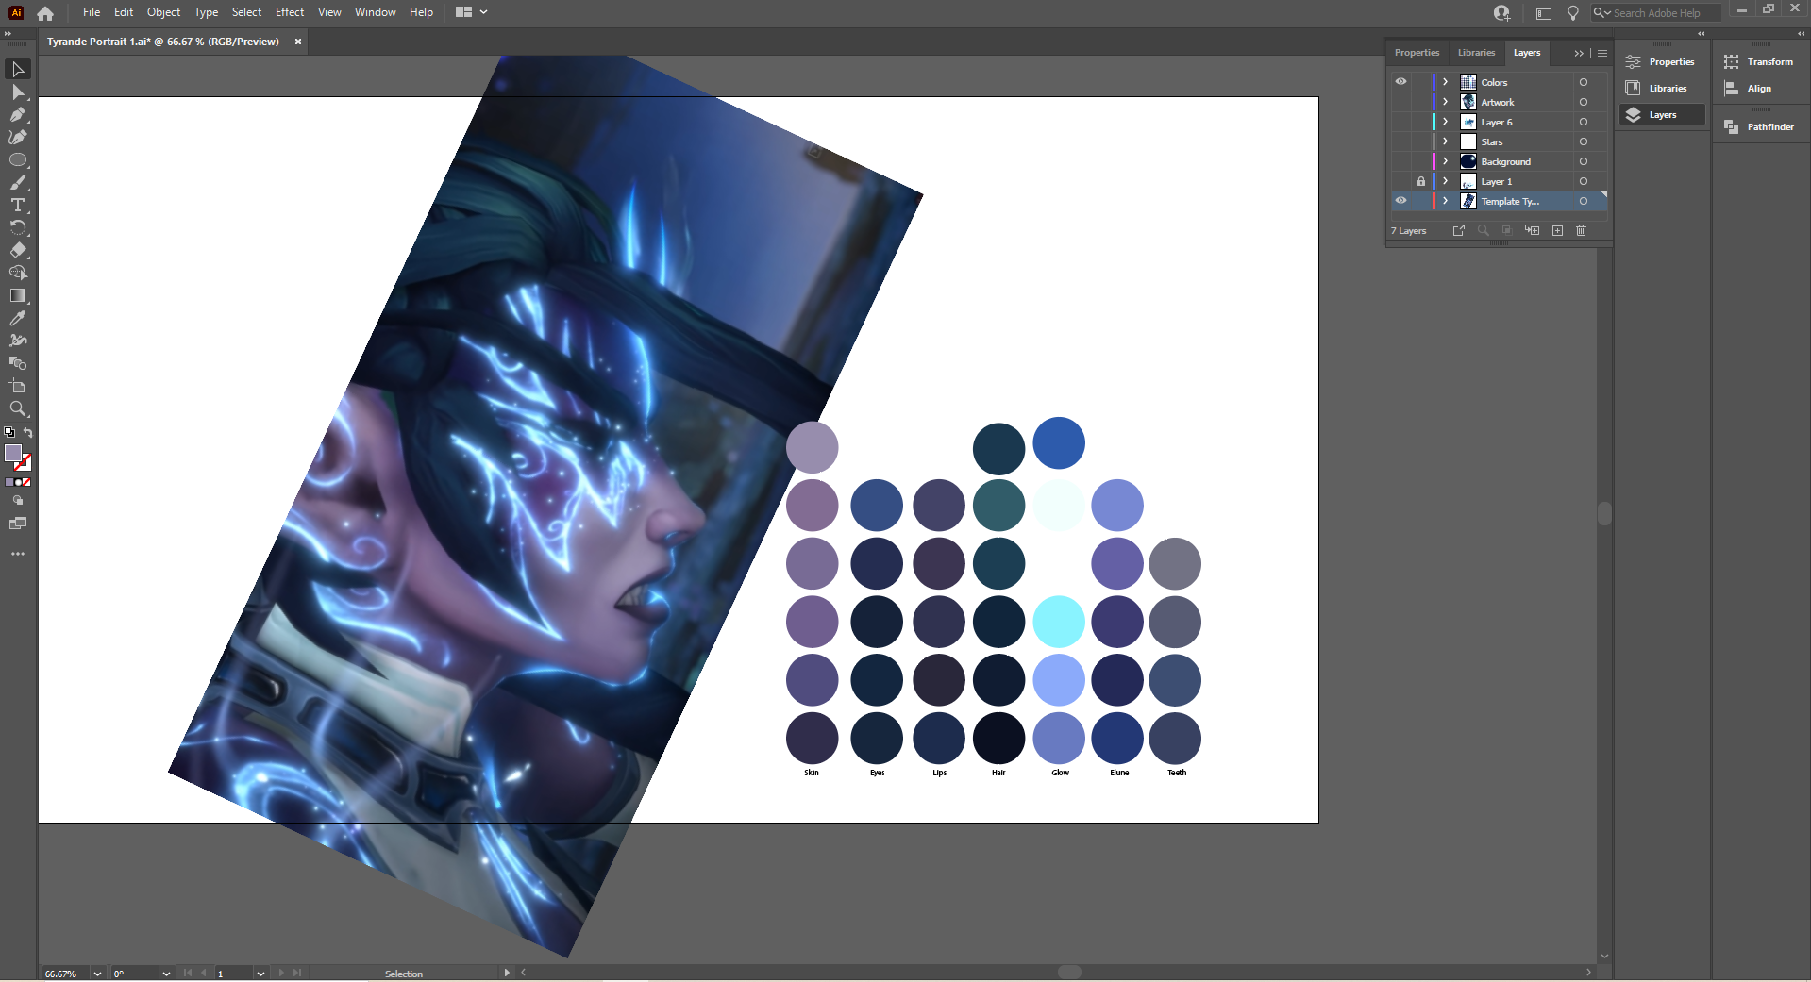Unlock Layer 1 using its lock icon
Viewport: 1811px width, 982px height.
point(1421,181)
